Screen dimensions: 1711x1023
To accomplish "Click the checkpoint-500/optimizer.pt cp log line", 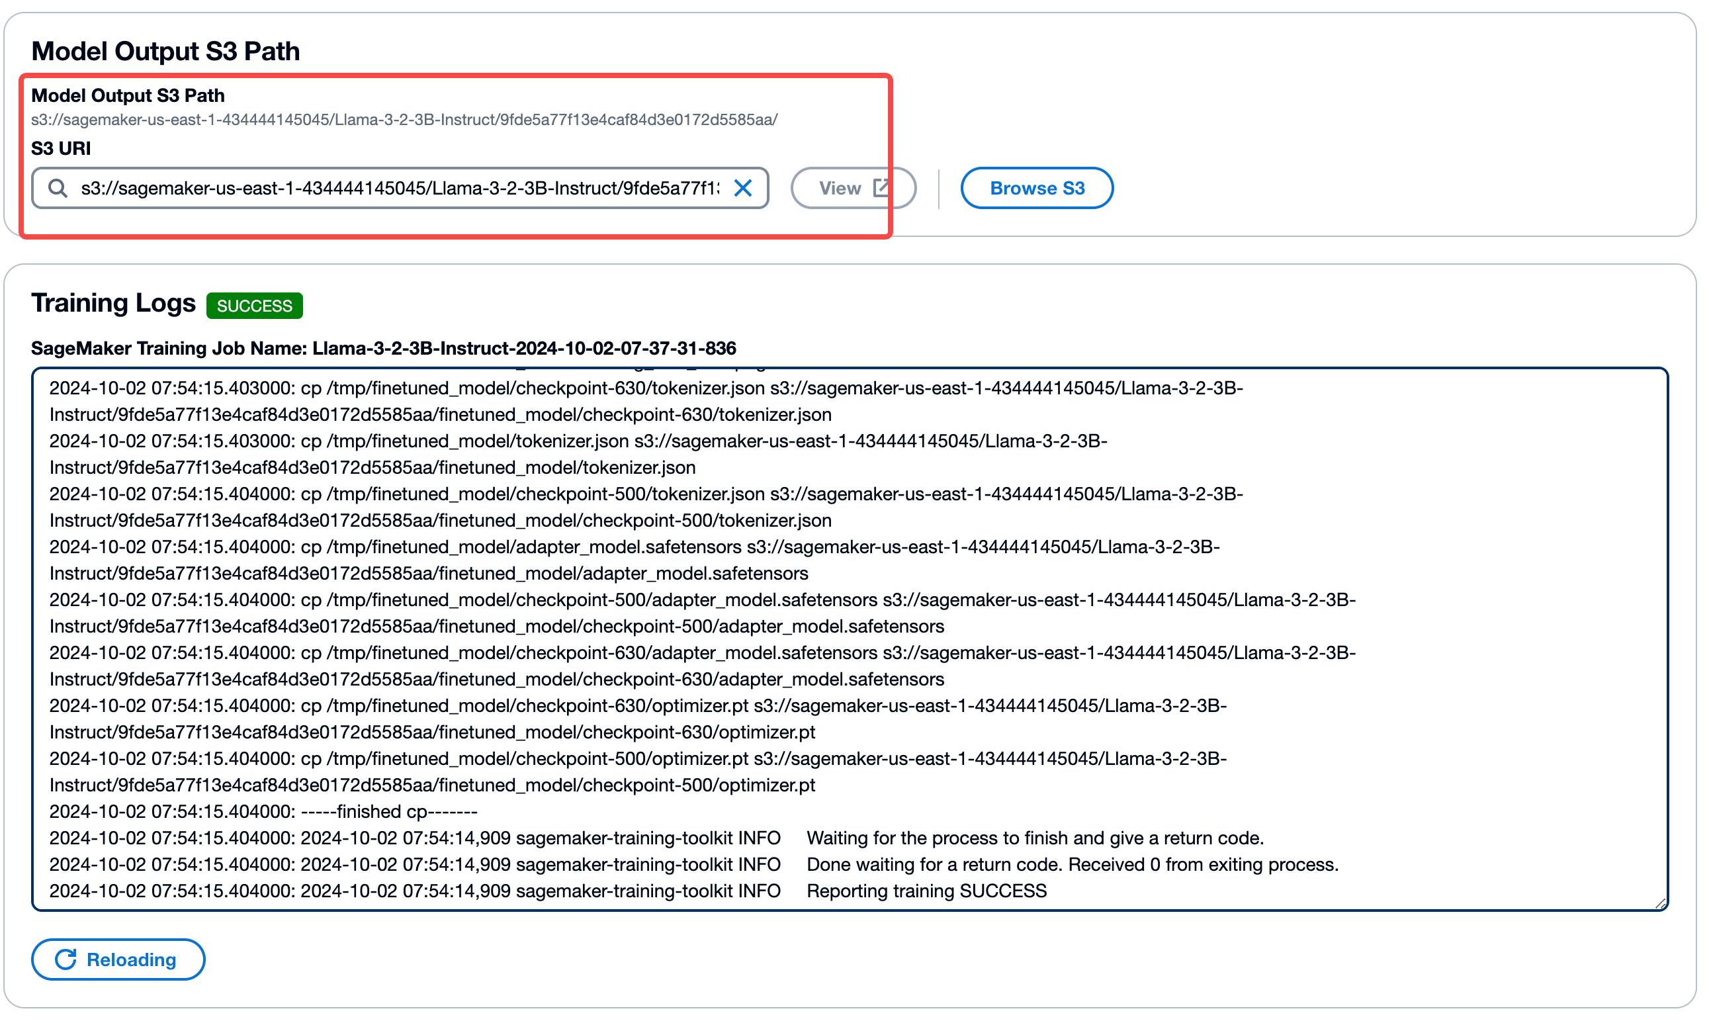I will coord(637,759).
